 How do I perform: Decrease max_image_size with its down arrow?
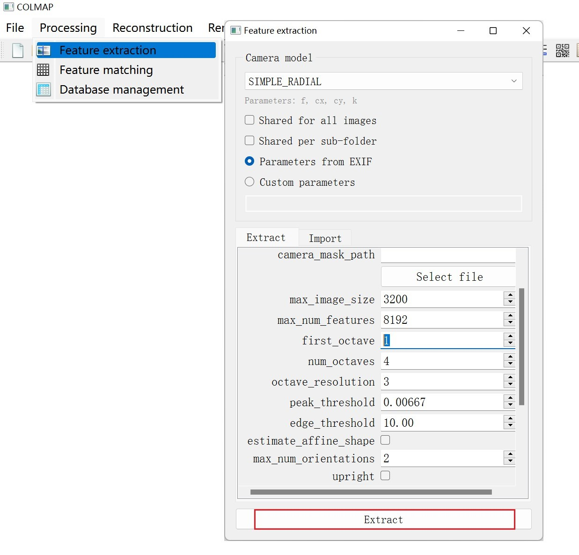pos(510,302)
